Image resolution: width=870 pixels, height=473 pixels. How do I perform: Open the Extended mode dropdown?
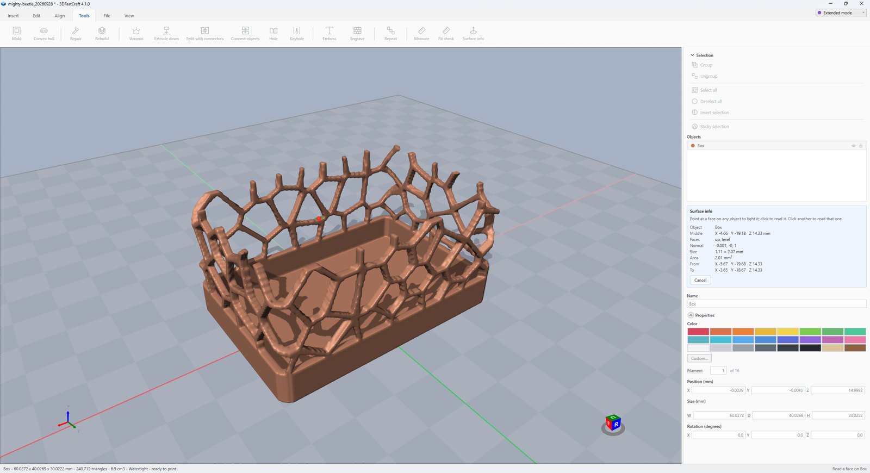[x=841, y=13]
